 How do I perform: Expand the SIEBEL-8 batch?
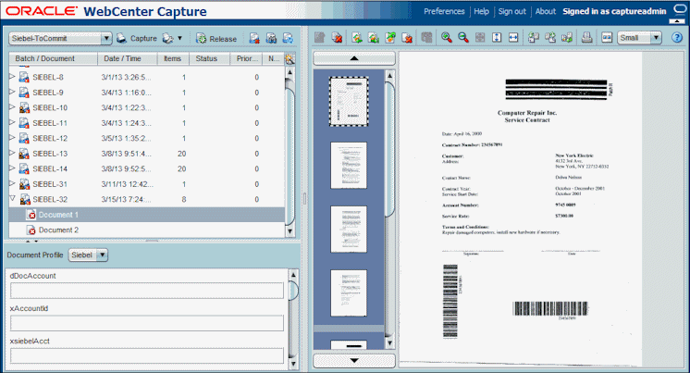coord(12,77)
